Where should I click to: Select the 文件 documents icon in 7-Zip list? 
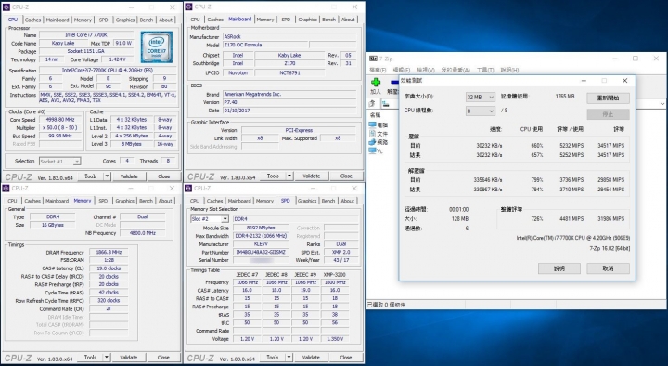coord(373,134)
